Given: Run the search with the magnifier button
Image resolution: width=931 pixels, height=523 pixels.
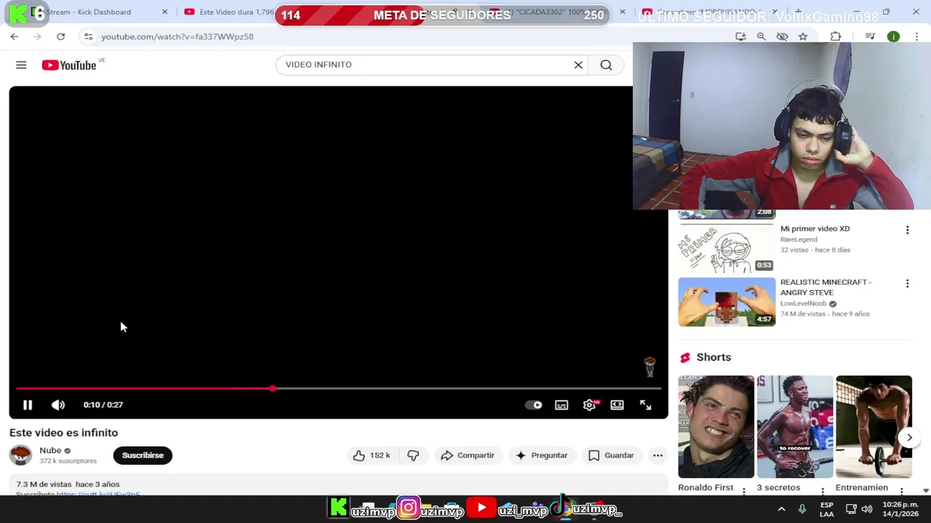Looking at the screenshot, I should tap(606, 65).
